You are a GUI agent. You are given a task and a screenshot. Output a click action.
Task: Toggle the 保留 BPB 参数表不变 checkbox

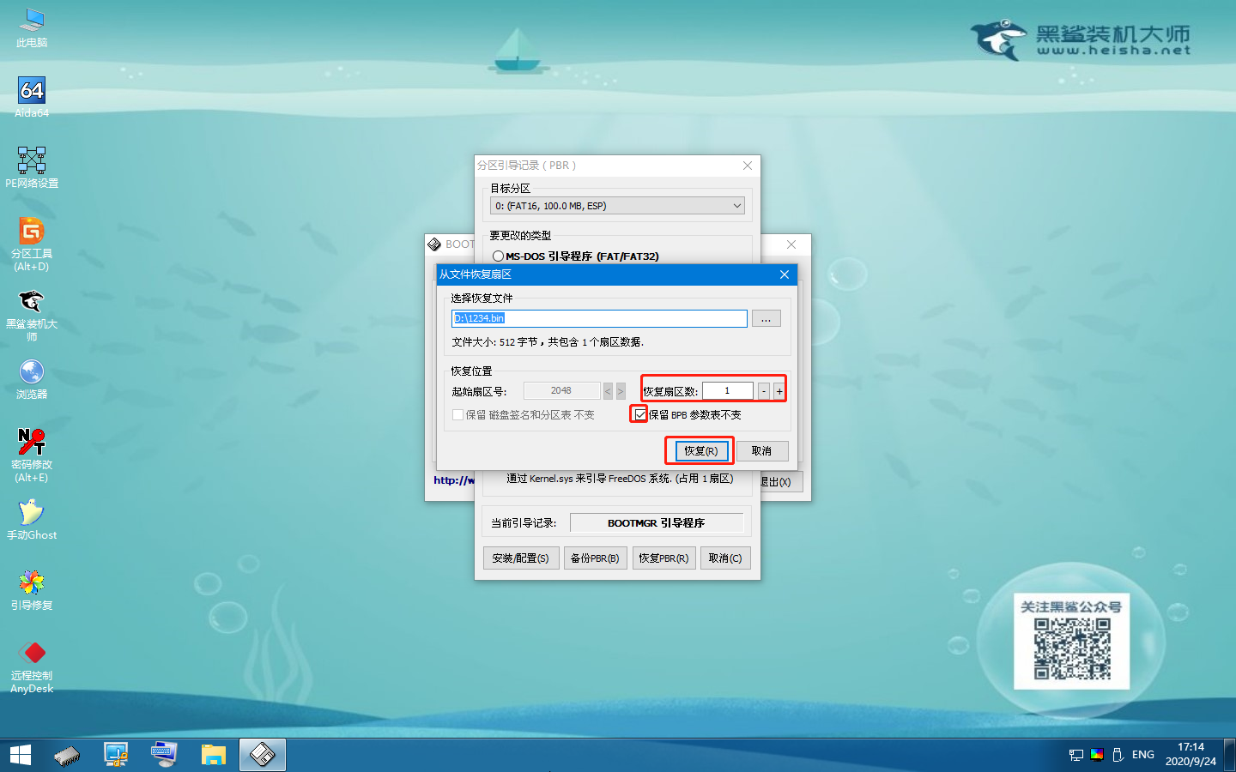[639, 413]
